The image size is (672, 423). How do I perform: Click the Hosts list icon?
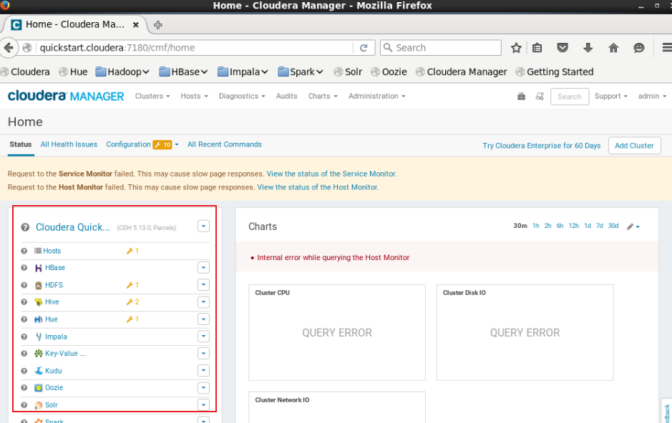pyautogui.click(x=38, y=251)
